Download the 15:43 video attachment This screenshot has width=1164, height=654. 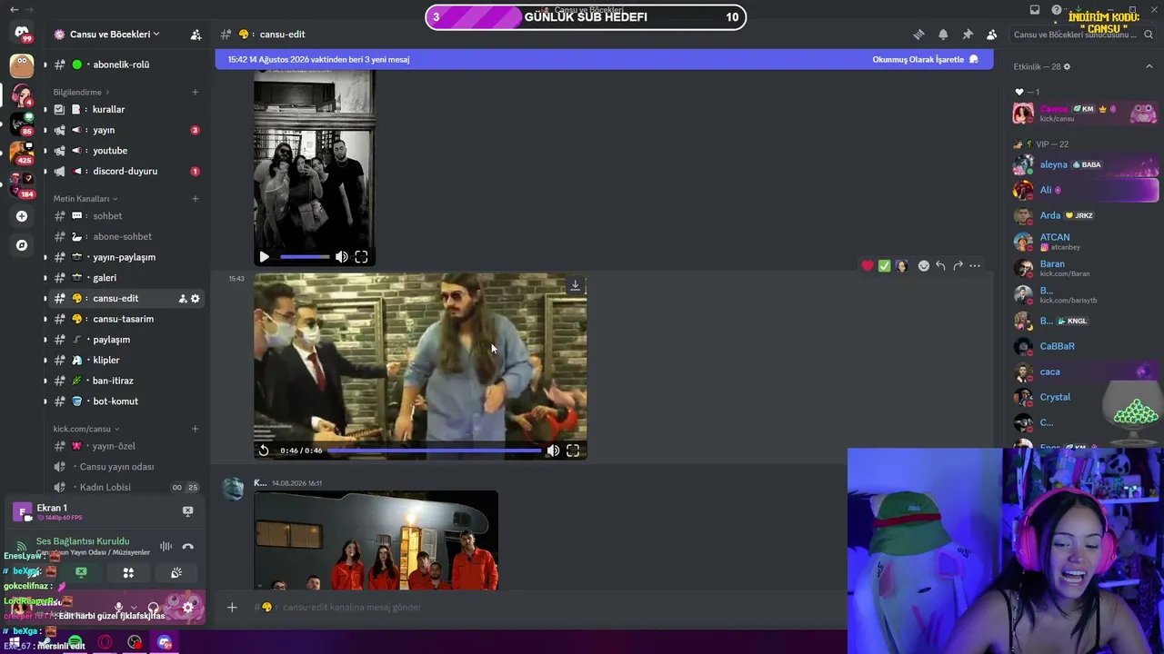click(575, 285)
